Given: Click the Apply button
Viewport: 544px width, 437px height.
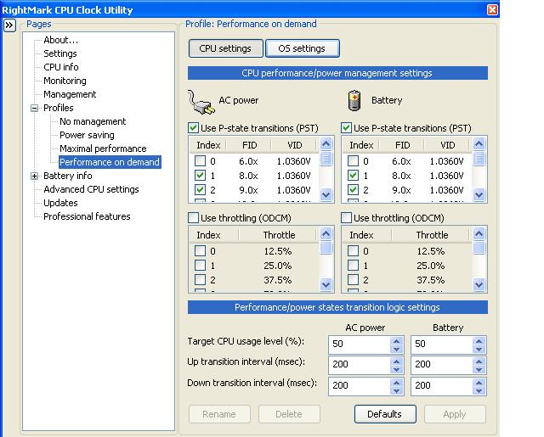Looking at the screenshot, I should click(455, 414).
